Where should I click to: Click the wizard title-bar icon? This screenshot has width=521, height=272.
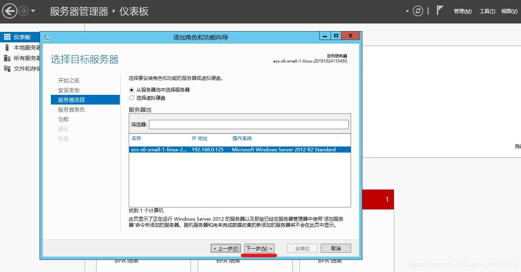[46, 36]
